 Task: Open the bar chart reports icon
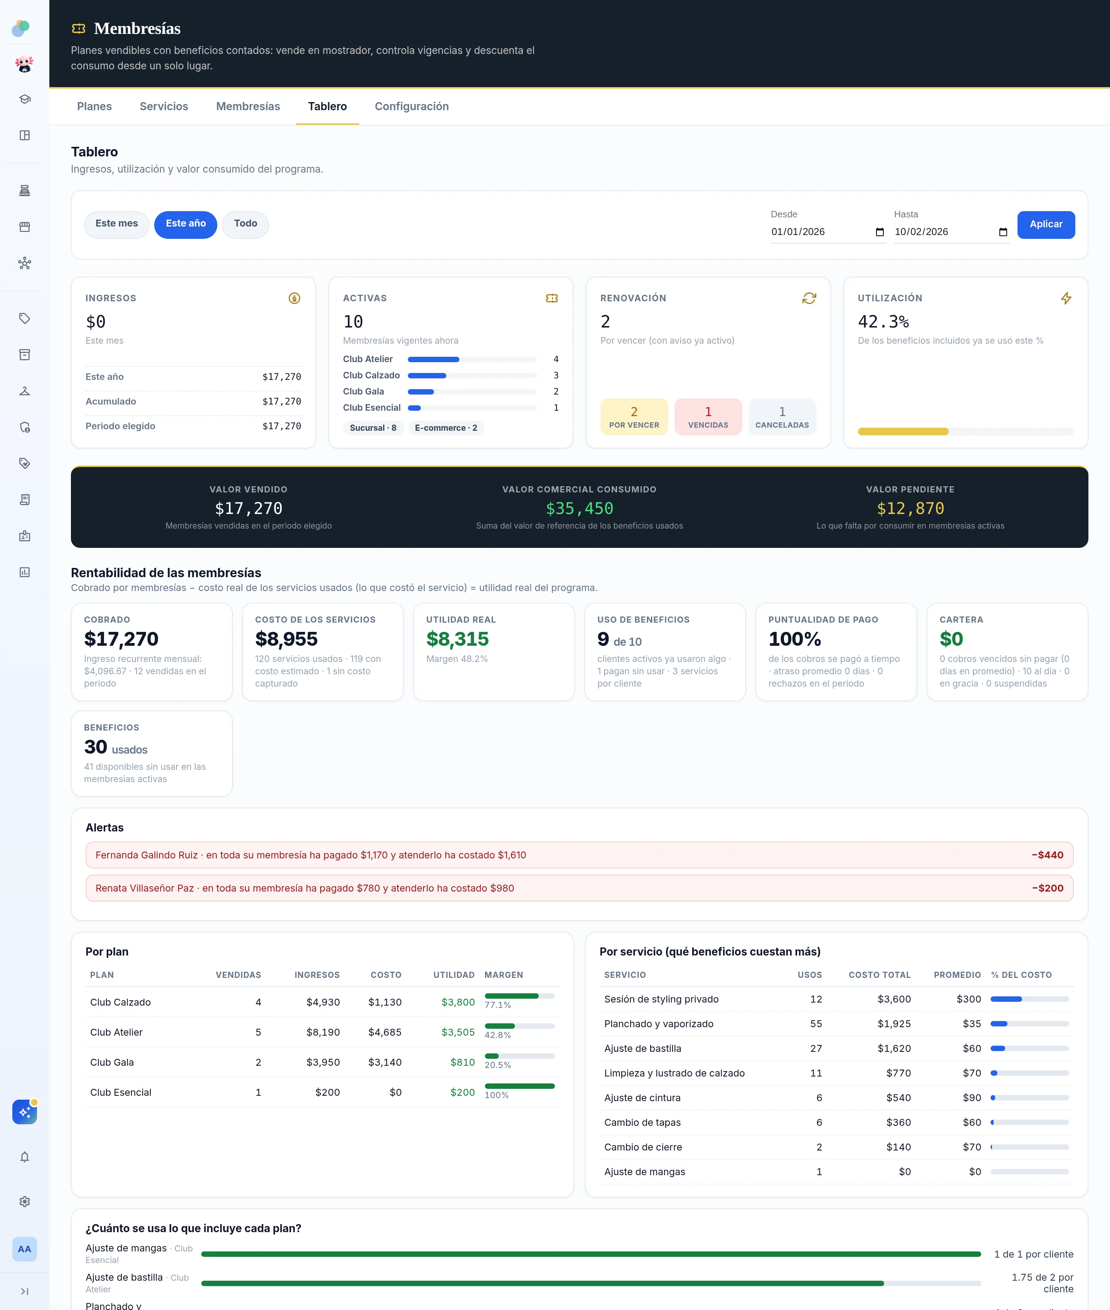tap(25, 572)
